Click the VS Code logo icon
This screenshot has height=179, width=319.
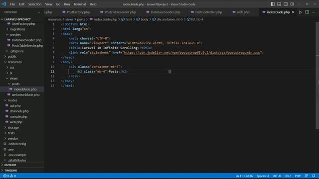pyautogui.click(x=4, y=4)
